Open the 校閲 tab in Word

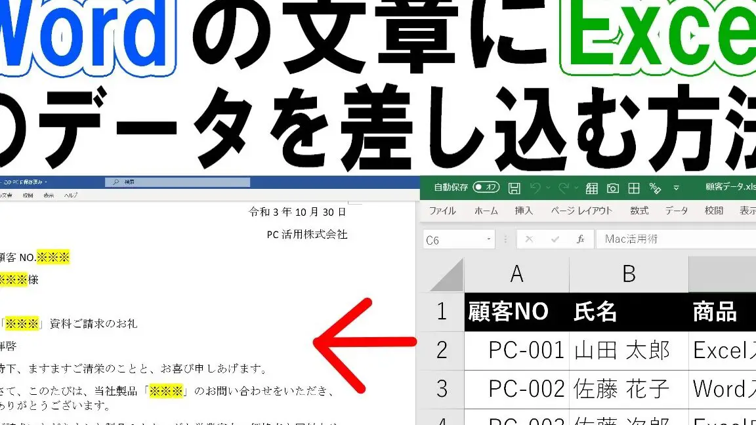click(28, 195)
